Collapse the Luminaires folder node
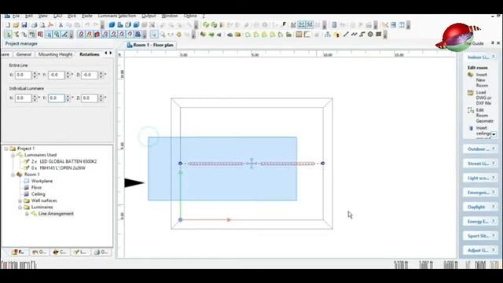503x283 pixels. click(20, 208)
